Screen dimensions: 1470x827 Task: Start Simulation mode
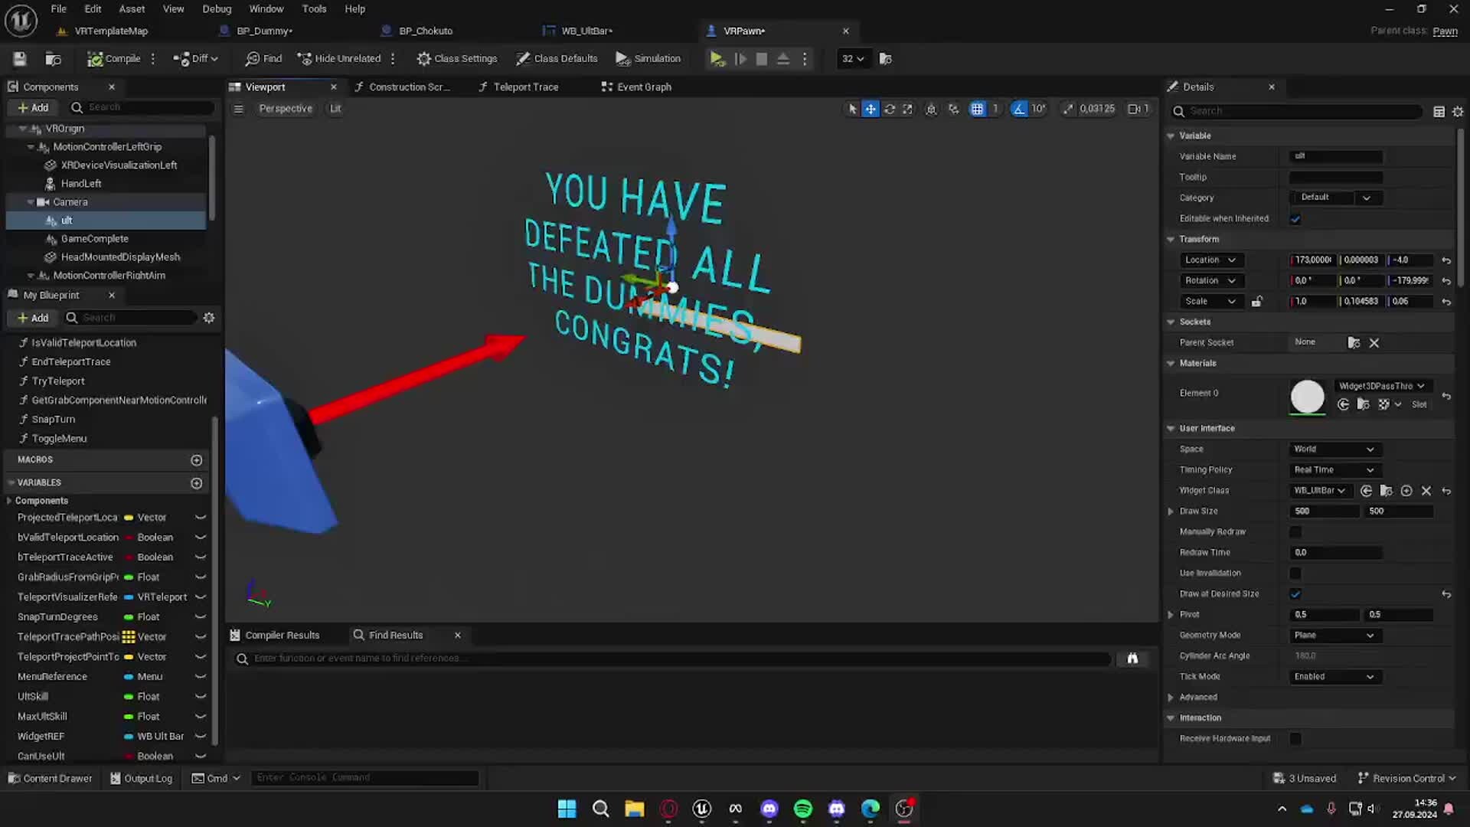648,58
